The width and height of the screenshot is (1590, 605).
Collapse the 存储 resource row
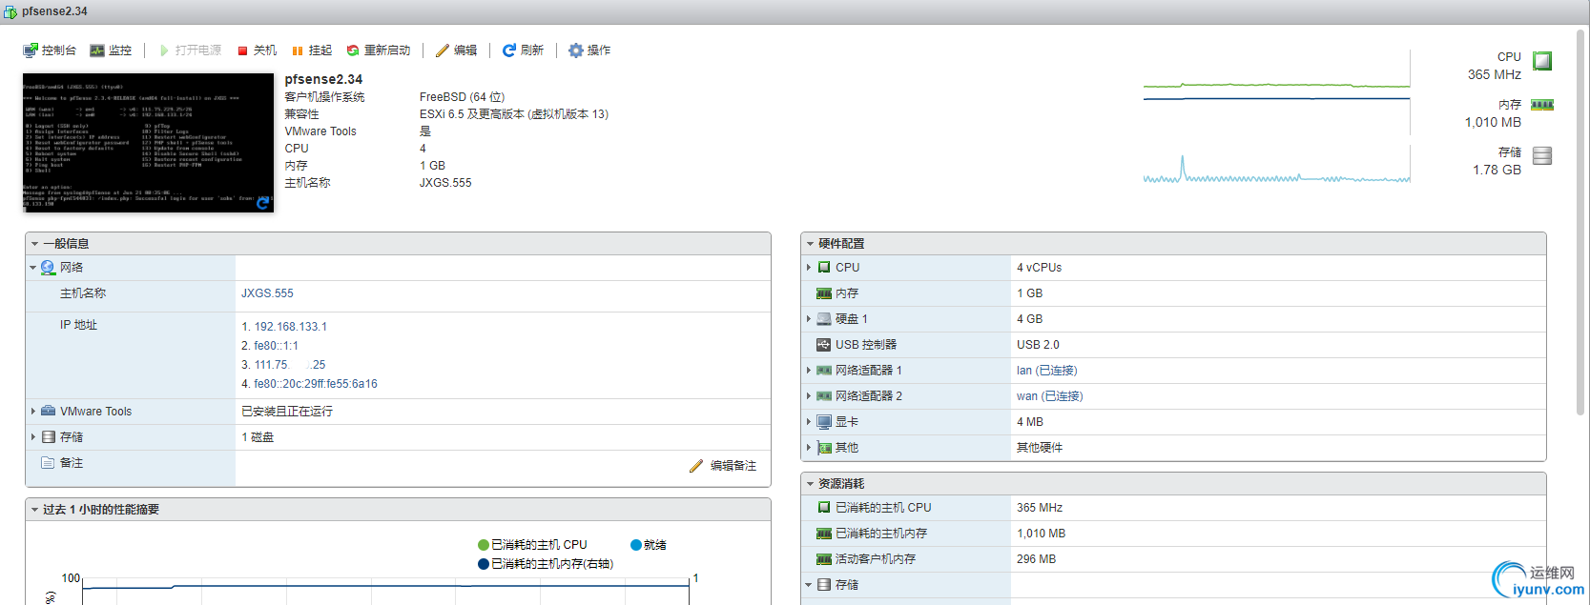809,585
